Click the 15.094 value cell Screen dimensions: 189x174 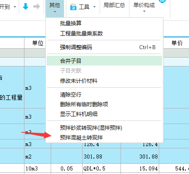coord(140,168)
